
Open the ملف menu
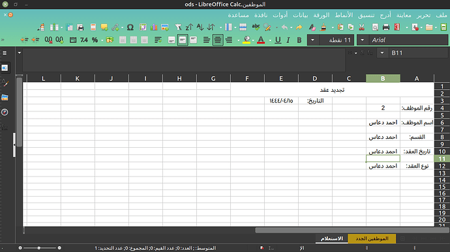(x=442, y=15)
